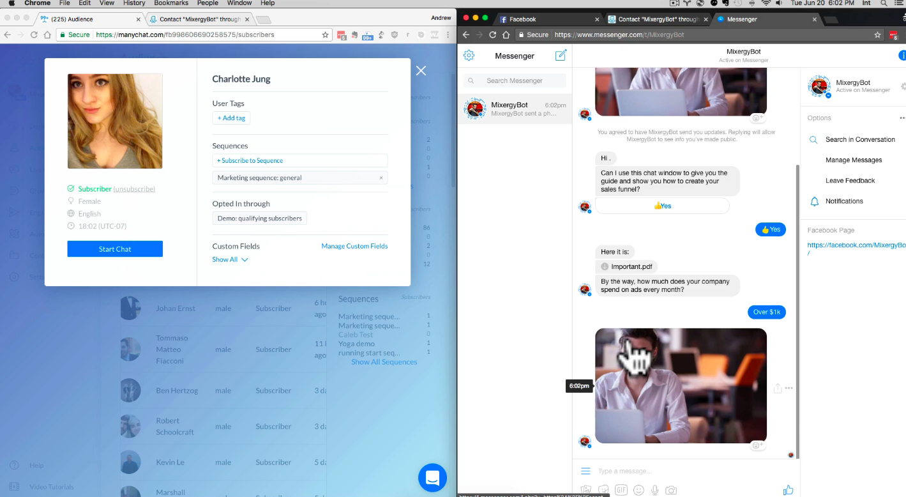Open the Bookmarks menu in menu bar
The width and height of the screenshot is (906, 497).
170,3
